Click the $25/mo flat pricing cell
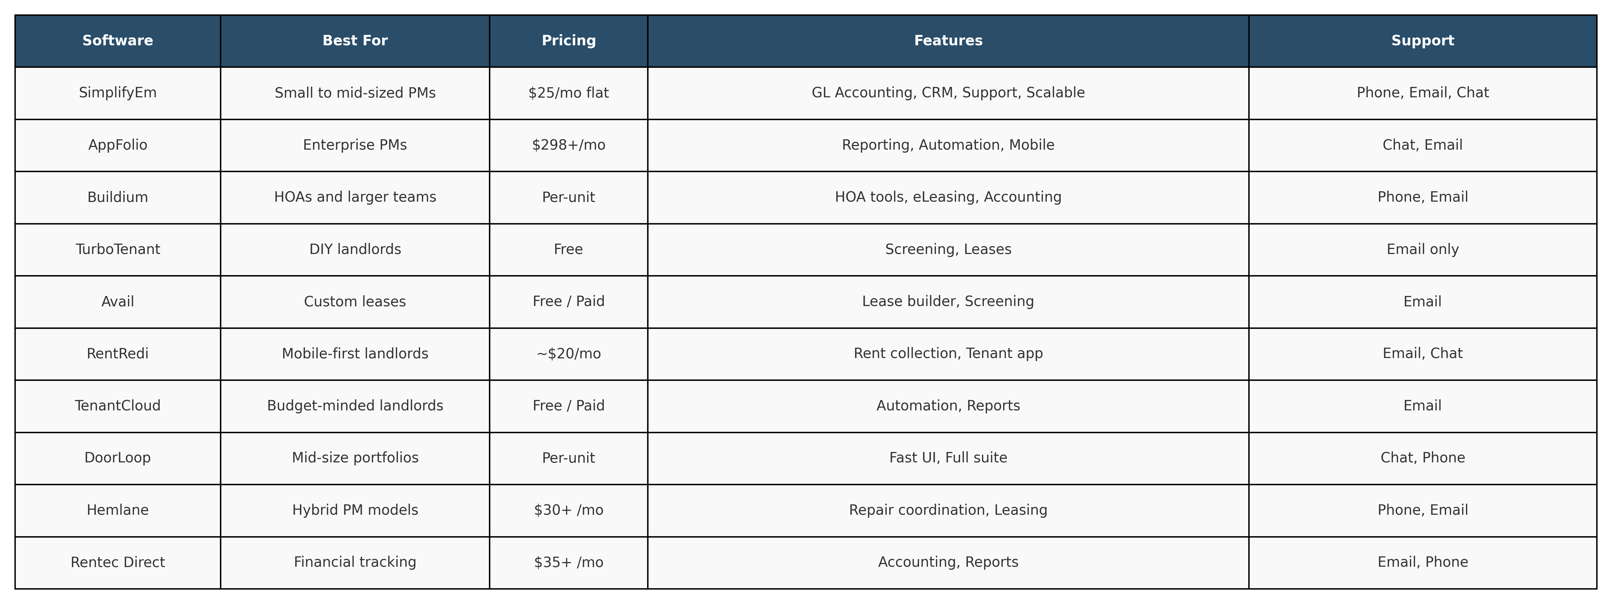The image size is (1612, 604). pos(568,93)
